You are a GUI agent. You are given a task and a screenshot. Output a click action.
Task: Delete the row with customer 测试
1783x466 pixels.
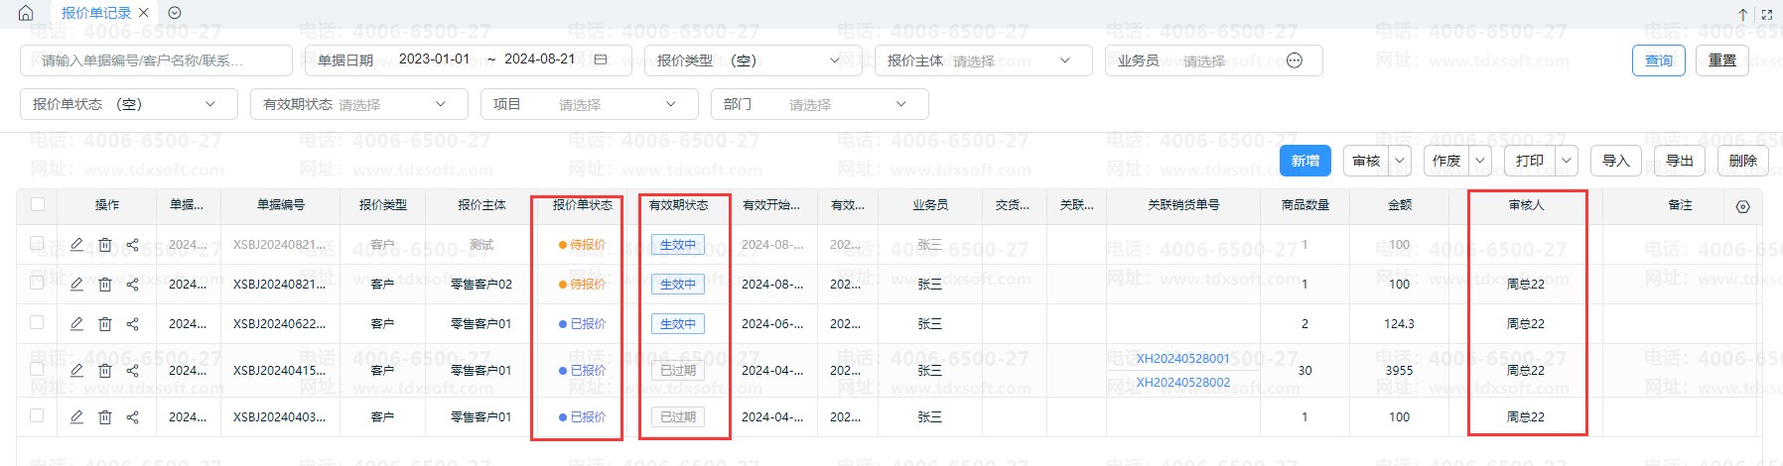pos(104,244)
